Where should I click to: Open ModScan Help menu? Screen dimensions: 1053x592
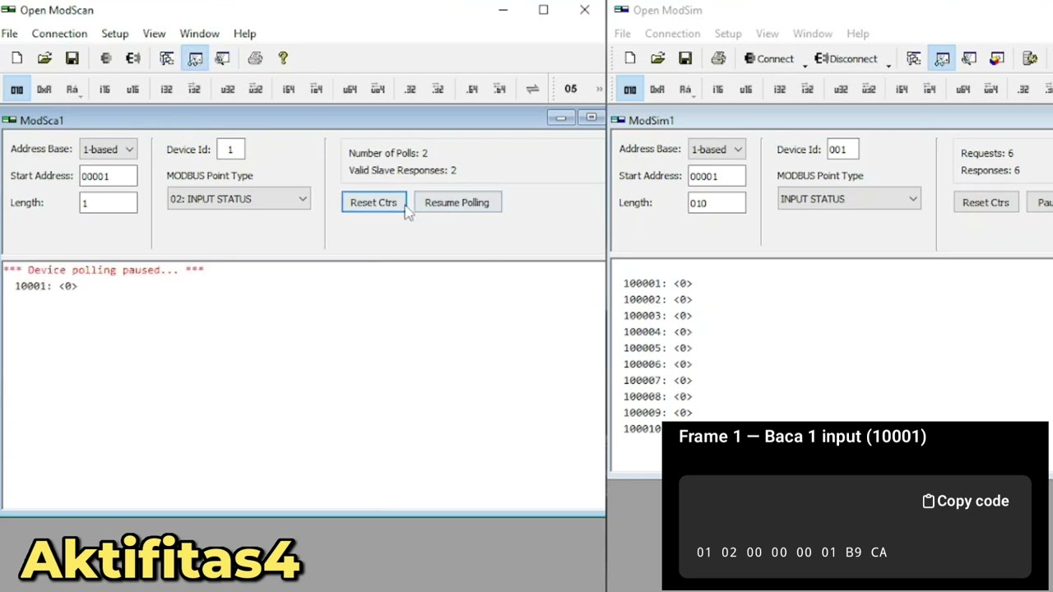244,34
